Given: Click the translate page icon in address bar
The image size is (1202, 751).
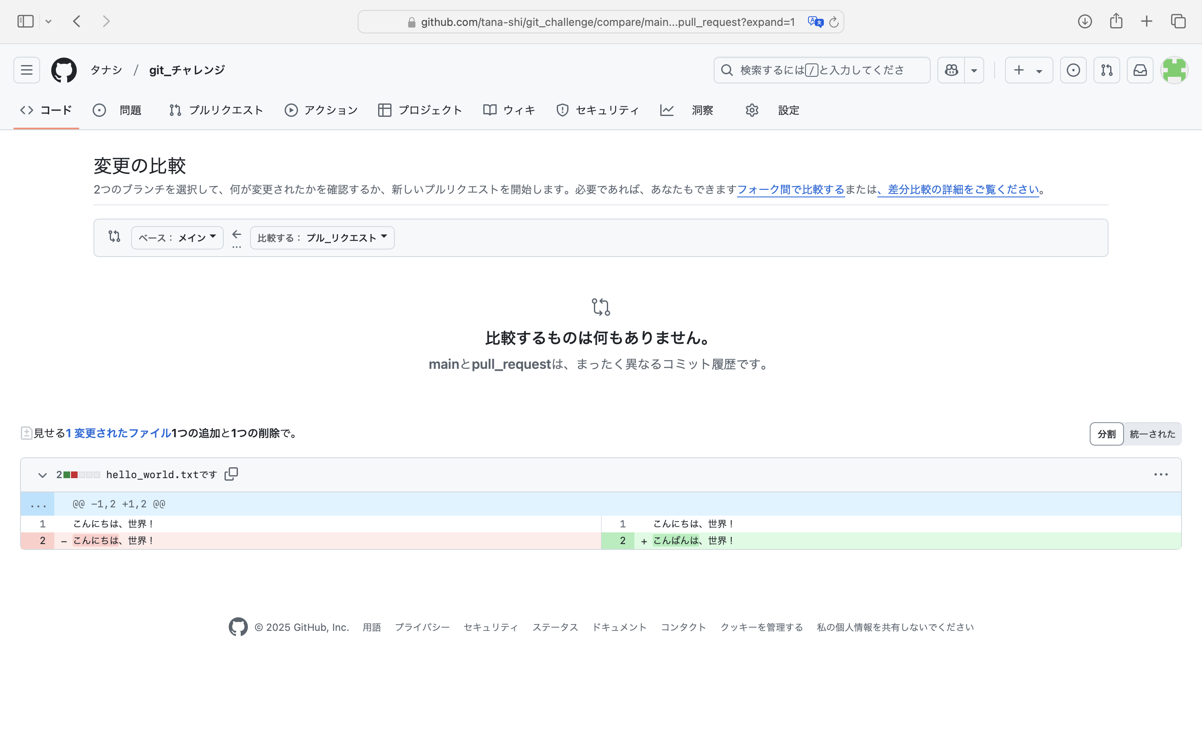Looking at the screenshot, I should 815,22.
